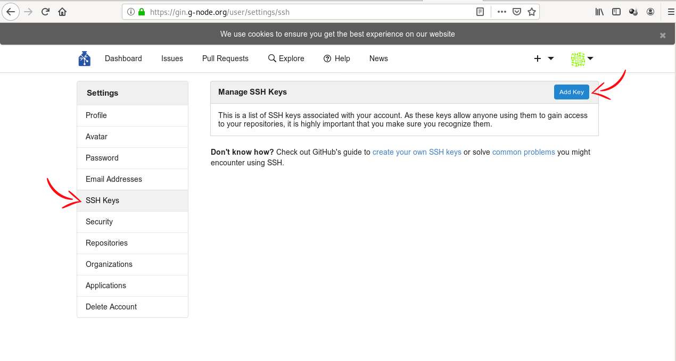Screen dimensions: 676x361
Task: Expand the plus create-new dropdown
Action: pyautogui.click(x=543, y=58)
